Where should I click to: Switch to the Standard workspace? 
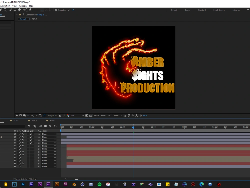click(202, 10)
